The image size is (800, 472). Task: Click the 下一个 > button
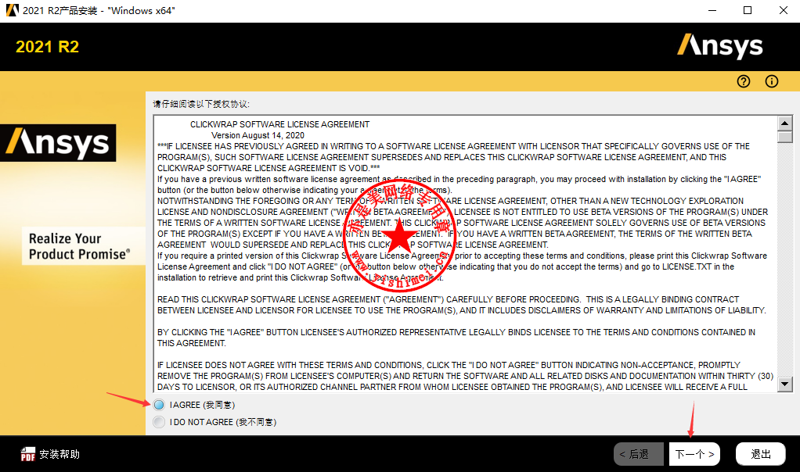tap(694, 454)
